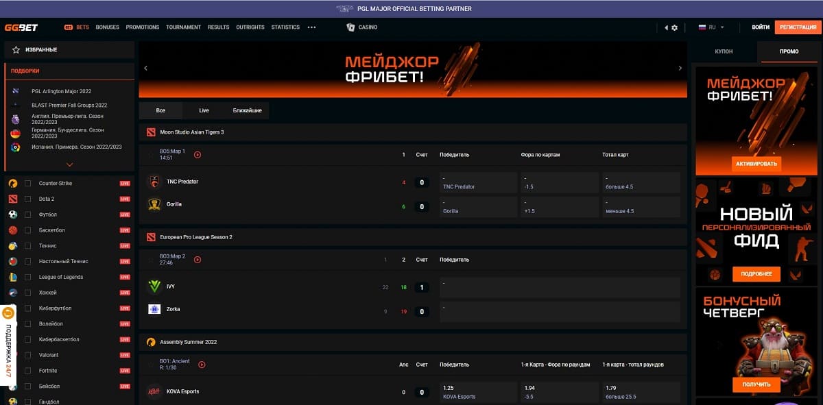Image resolution: width=823 pixels, height=405 pixels.
Task: Tick the Dota 2 filter checkbox
Action: 28,199
